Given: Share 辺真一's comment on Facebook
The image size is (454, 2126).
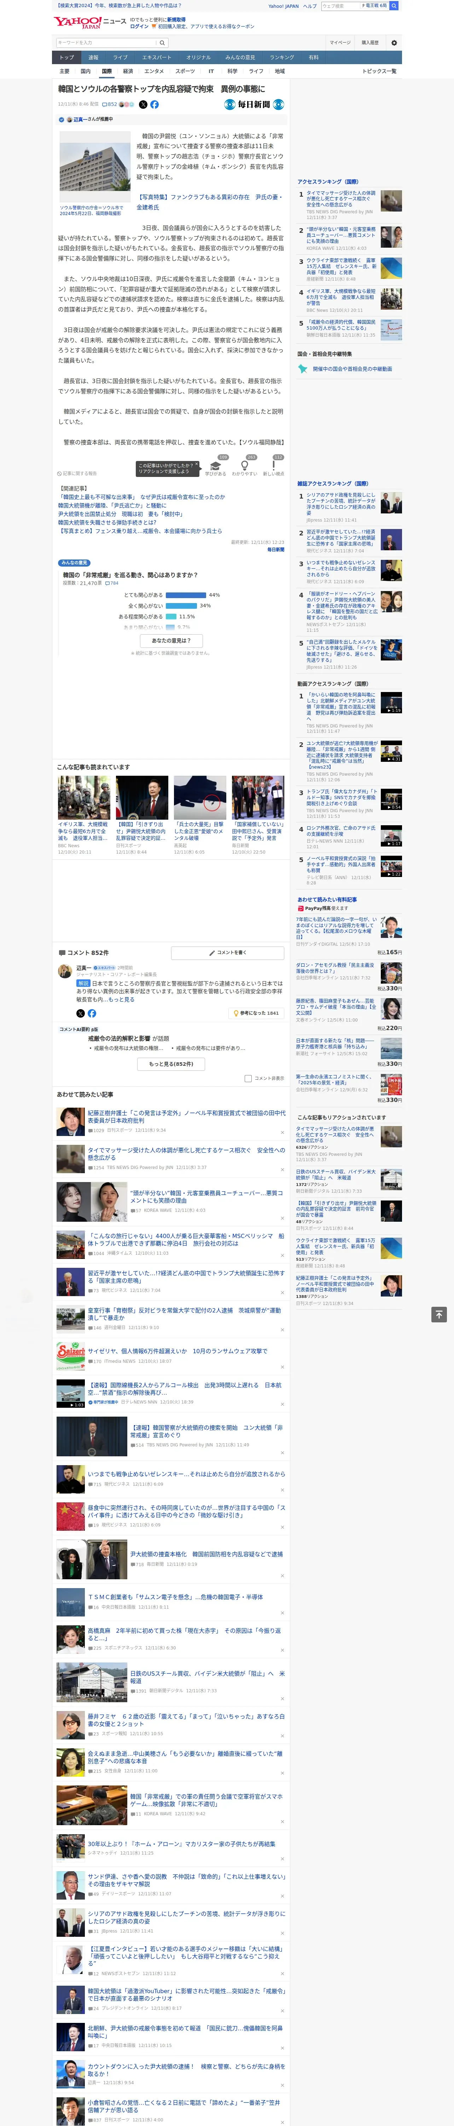Looking at the screenshot, I should click(92, 1013).
